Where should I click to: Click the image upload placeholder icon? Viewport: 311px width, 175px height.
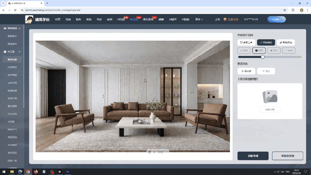[270, 97]
